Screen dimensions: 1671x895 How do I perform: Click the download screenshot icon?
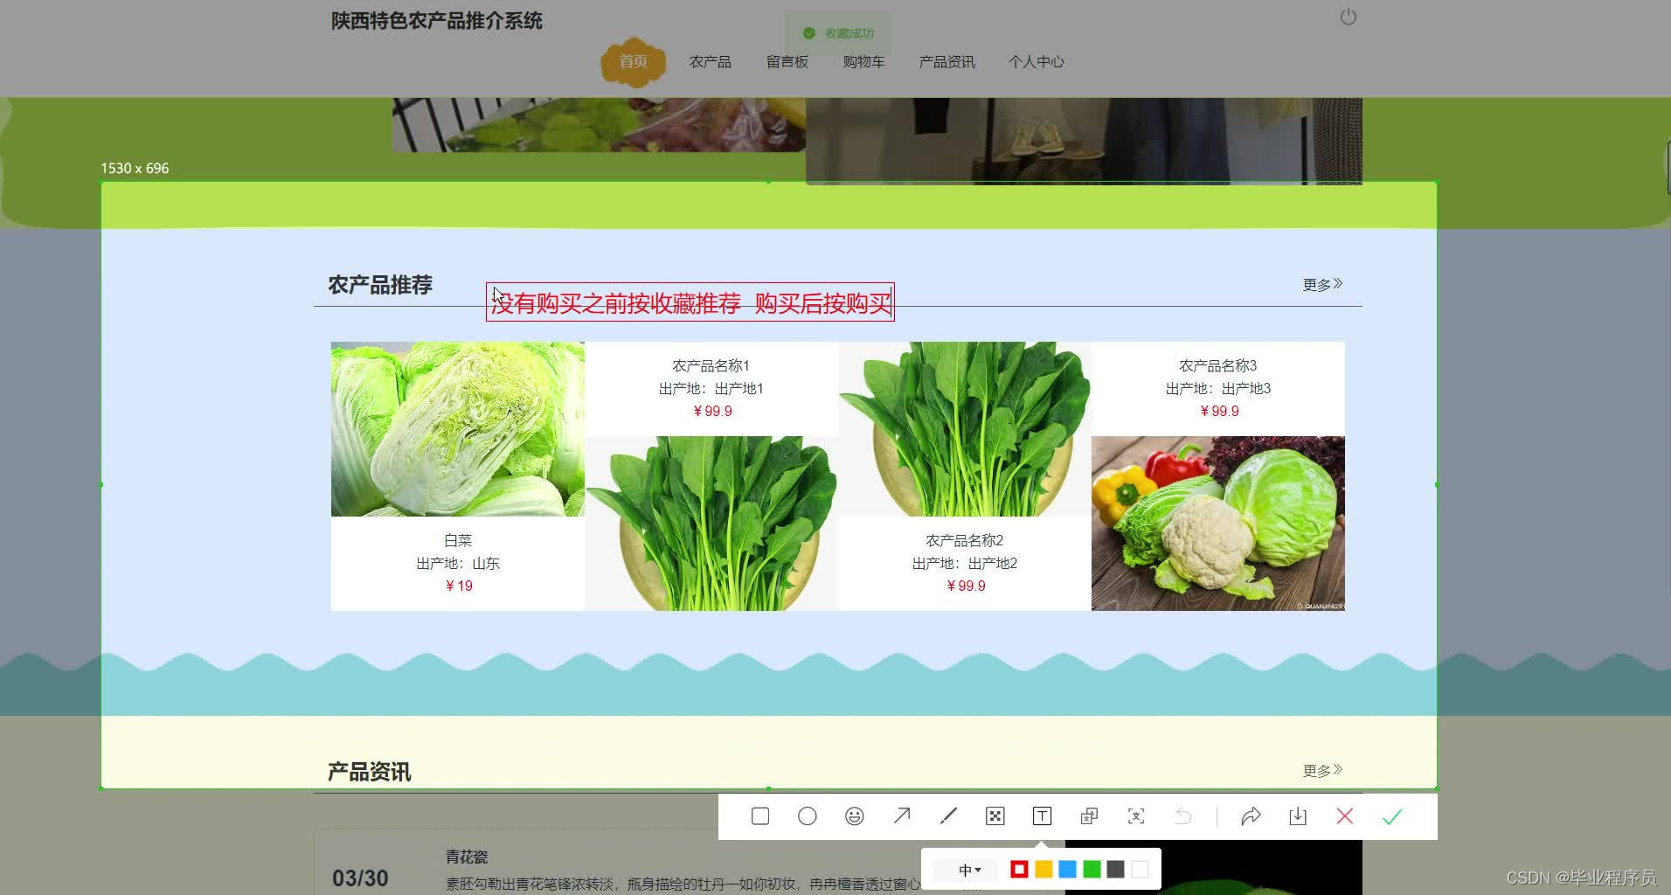[1297, 815]
